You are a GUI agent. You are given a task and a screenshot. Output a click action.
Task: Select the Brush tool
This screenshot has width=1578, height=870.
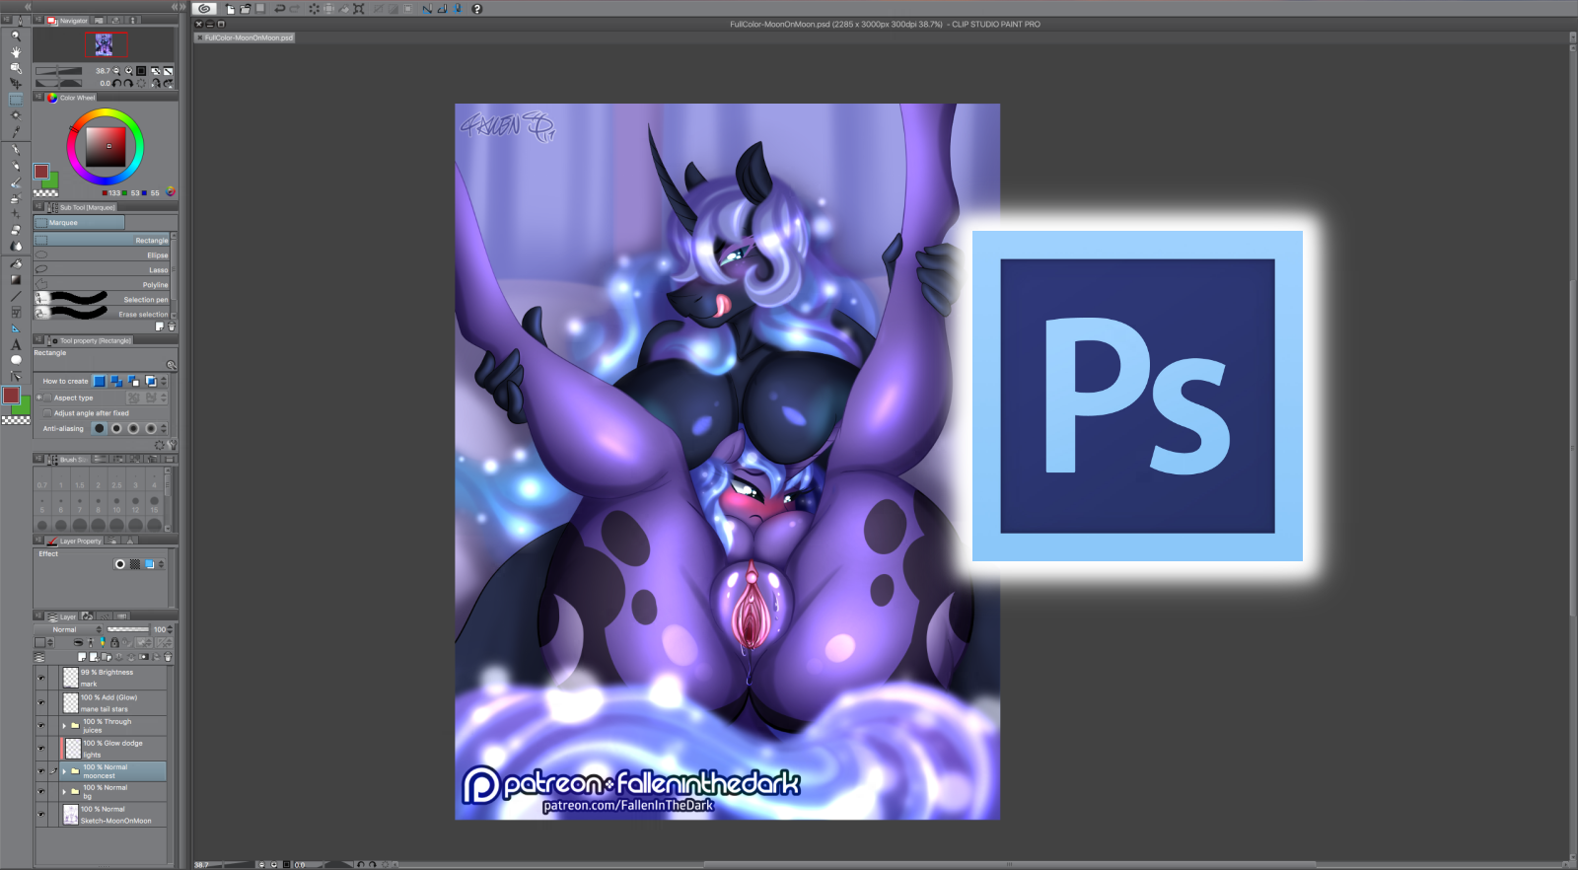16,182
